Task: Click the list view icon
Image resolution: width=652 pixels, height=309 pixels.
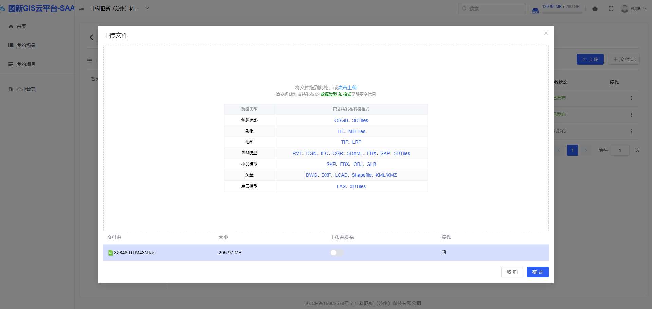Action: tap(90, 61)
